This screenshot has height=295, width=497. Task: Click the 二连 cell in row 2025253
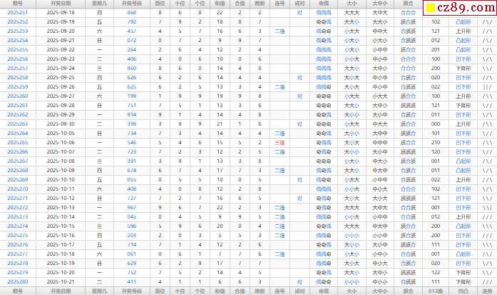280,31
